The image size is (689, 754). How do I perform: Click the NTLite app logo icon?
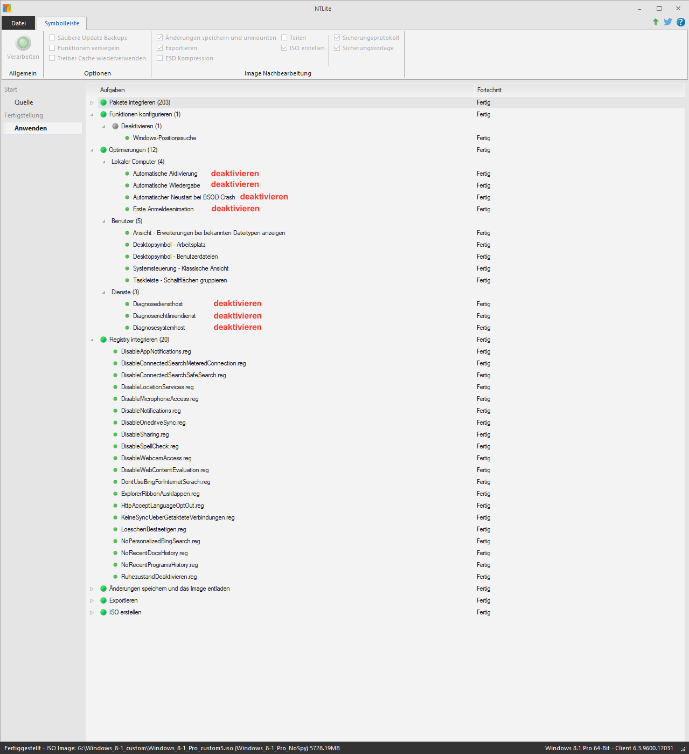point(6,8)
